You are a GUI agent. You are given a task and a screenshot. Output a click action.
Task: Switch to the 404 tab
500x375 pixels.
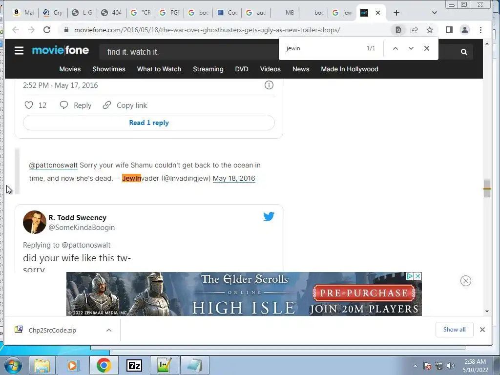111,13
